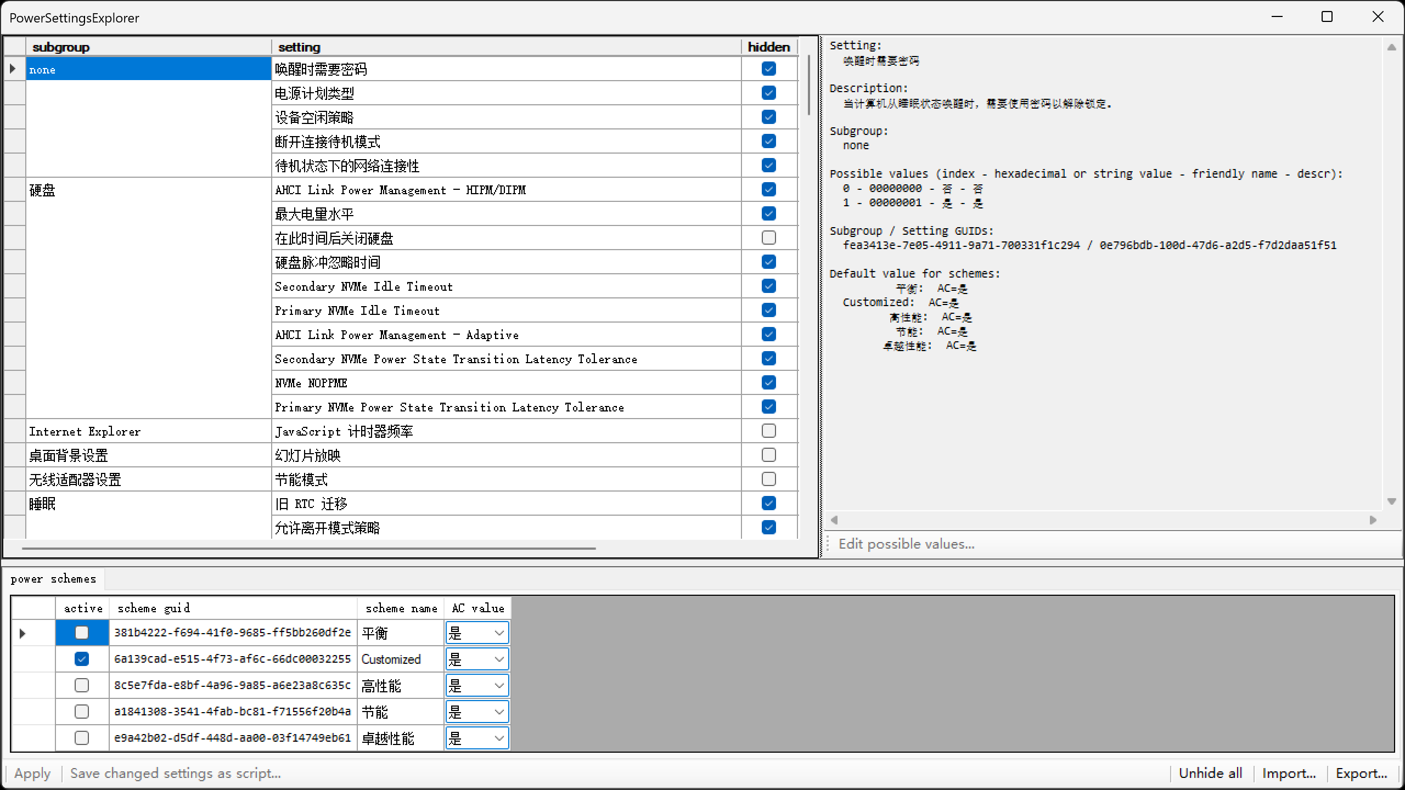The image size is (1405, 790).
Task: Click settings grid horizontal scrollbar
Action: tap(309, 548)
